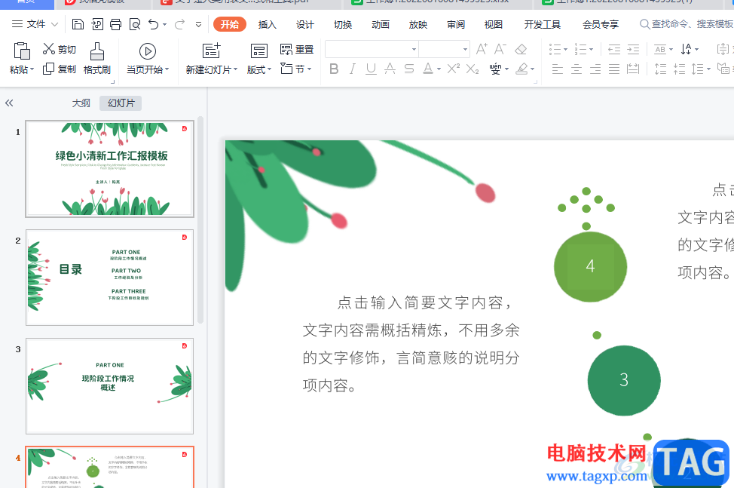The image size is (734, 488).
Task: Open the 视图 ribbon tab
Action: click(x=493, y=24)
